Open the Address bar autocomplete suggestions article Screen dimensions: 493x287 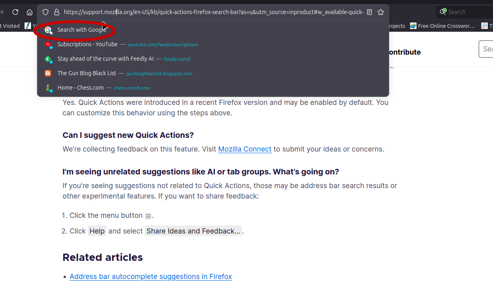click(x=151, y=277)
